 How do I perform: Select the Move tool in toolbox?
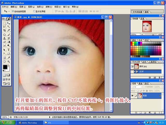9,23
